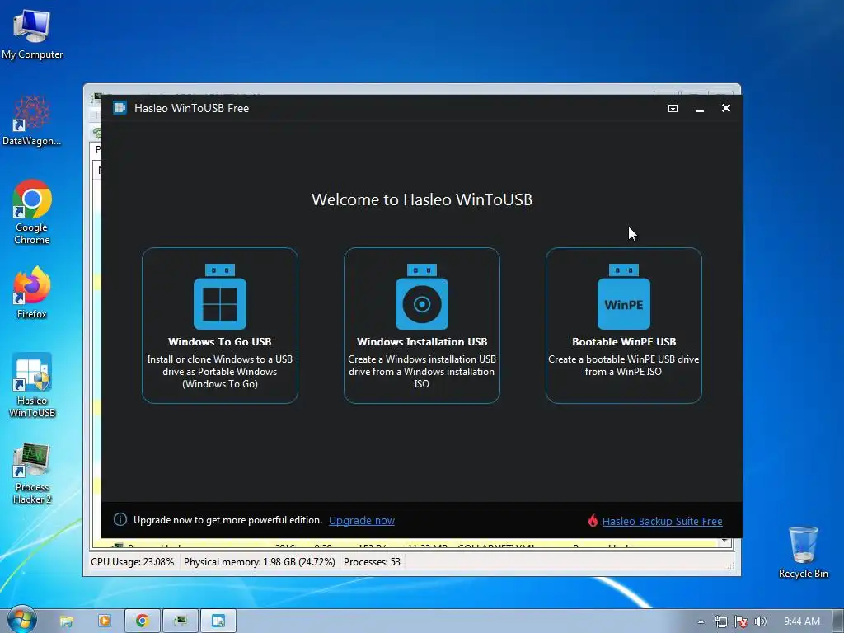Click the volume speaker tray icon
The width and height of the screenshot is (844, 633).
760,621
